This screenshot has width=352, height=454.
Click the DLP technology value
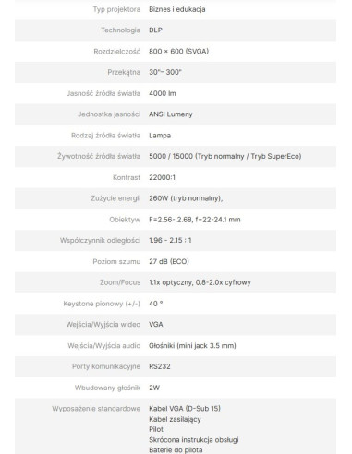155,30
